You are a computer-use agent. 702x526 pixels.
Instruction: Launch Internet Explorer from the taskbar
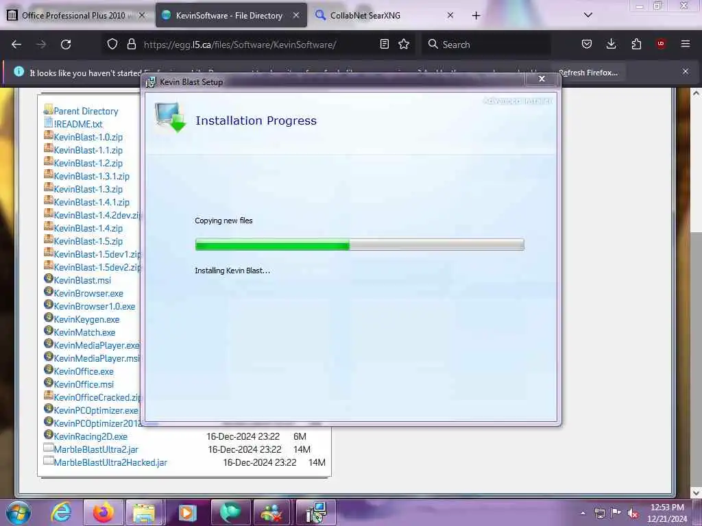[x=61, y=512]
